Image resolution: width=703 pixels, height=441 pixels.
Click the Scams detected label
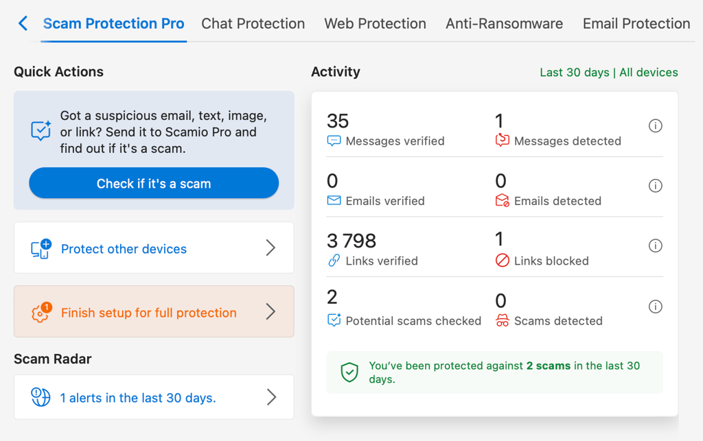point(558,320)
